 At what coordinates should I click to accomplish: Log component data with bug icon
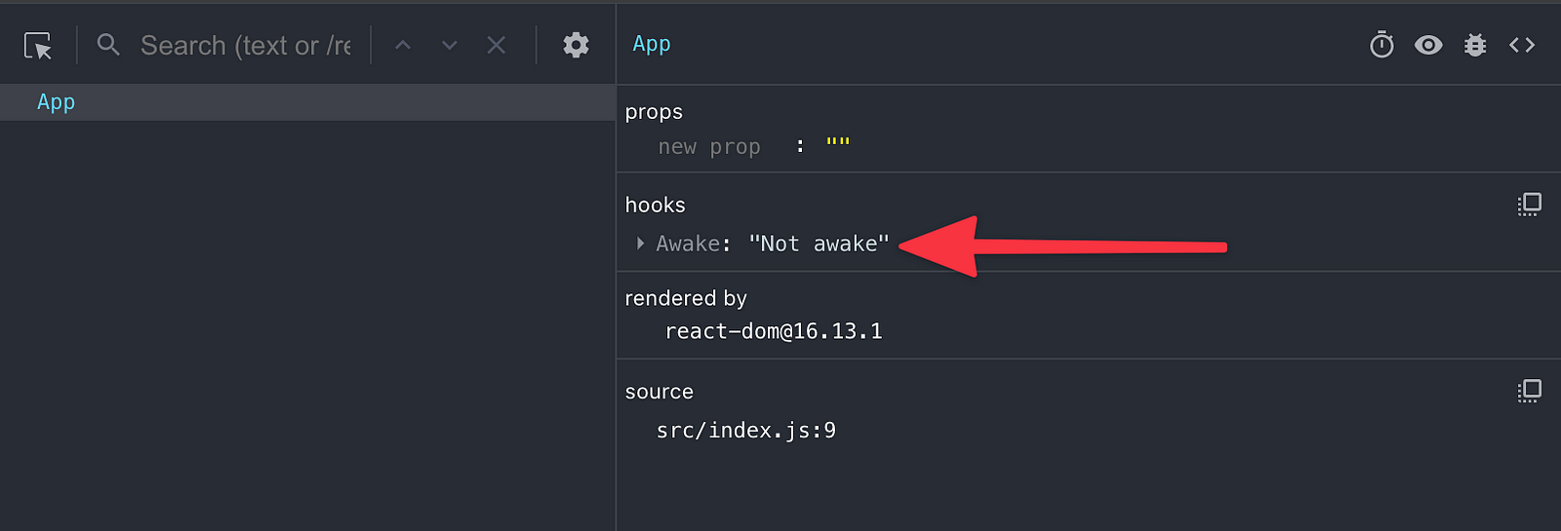(1475, 45)
